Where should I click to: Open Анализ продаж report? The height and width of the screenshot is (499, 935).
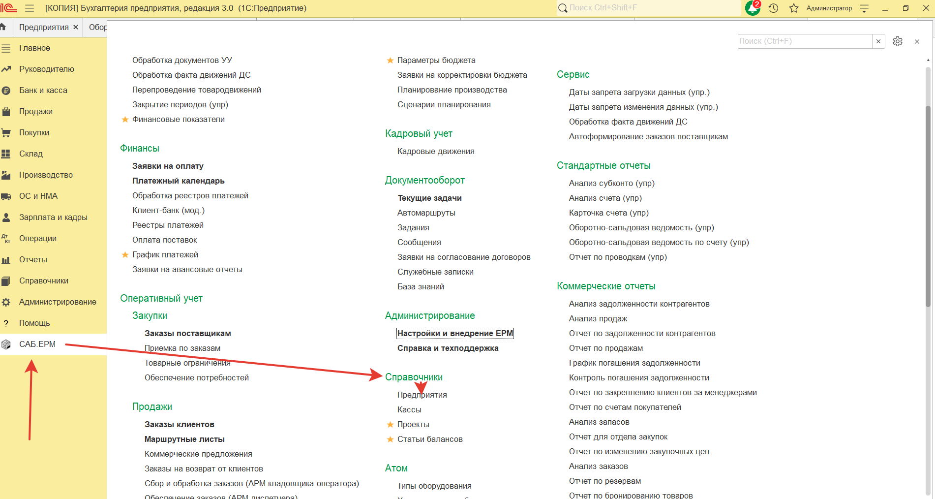pos(598,319)
